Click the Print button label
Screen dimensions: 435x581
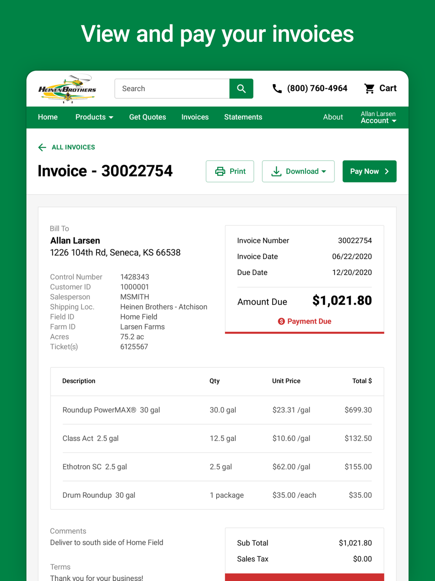pyautogui.click(x=238, y=172)
